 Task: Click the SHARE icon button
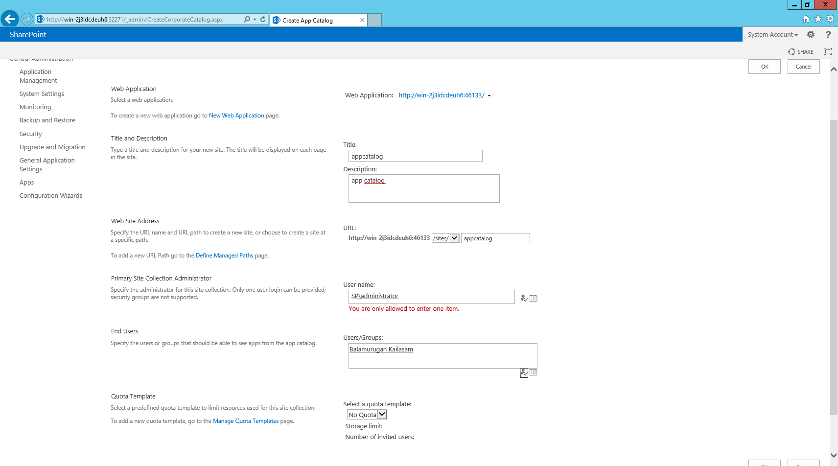[801, 52]
